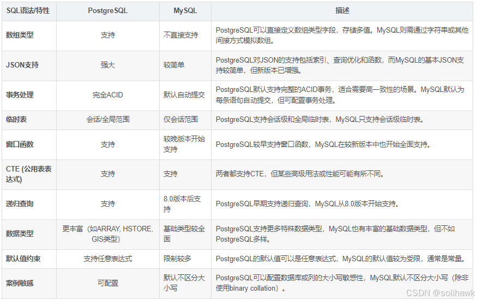This screenshot has height=301, width=477.
Task: Click description starting 'PostgreSQL可以直接定义数组类型字段'
Action: pyautogui.click(x=342, y=35)
